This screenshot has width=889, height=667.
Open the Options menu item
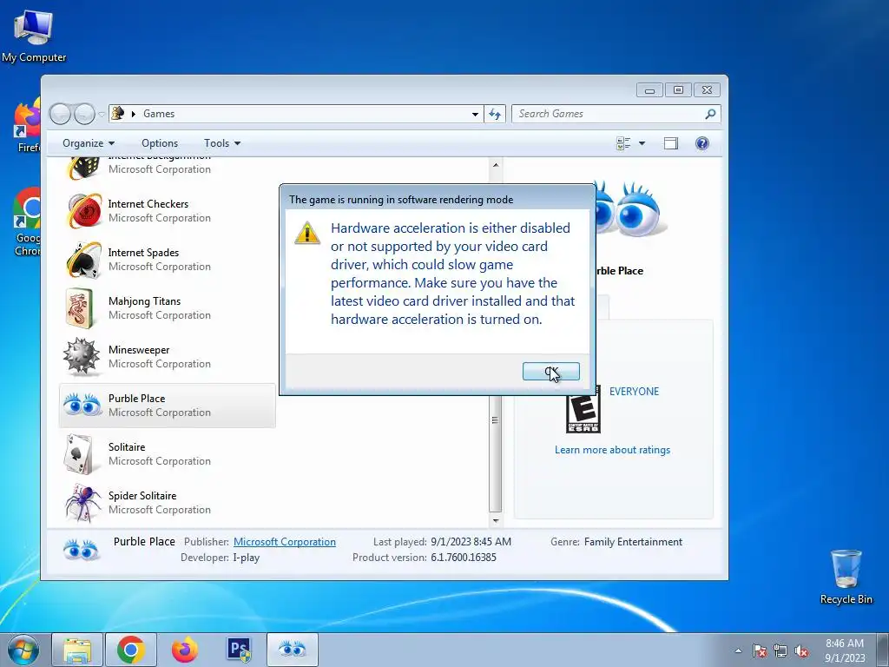point(160,143)
